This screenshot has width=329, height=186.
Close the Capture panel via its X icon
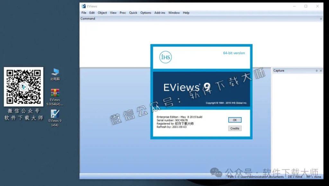321,70
